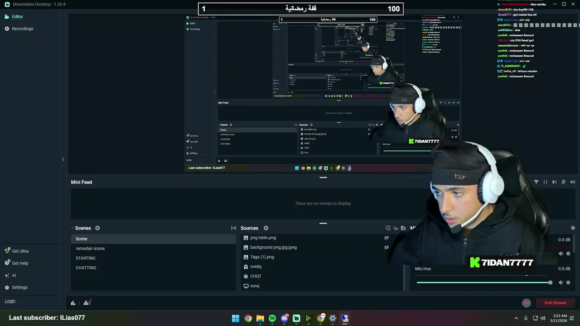The width and height of the screenshot is (580, 326).
Task: Click the add source folder icon
Action: (x=403, y=228)
